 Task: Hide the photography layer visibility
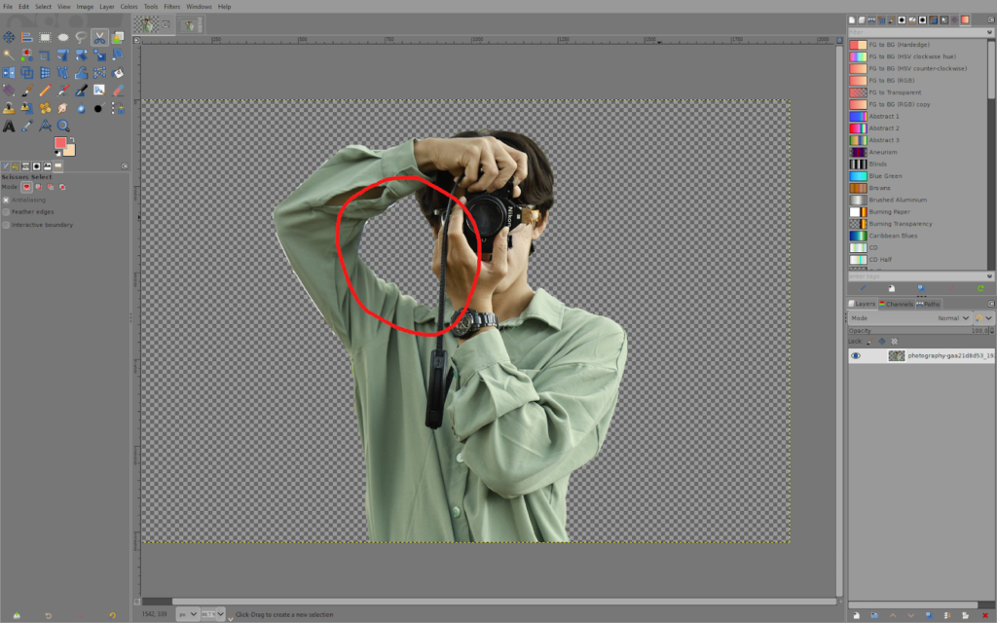[x=857, y=355]
